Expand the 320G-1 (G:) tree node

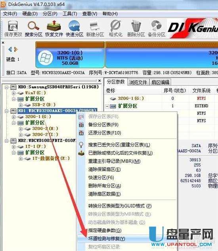click(13, 117)
